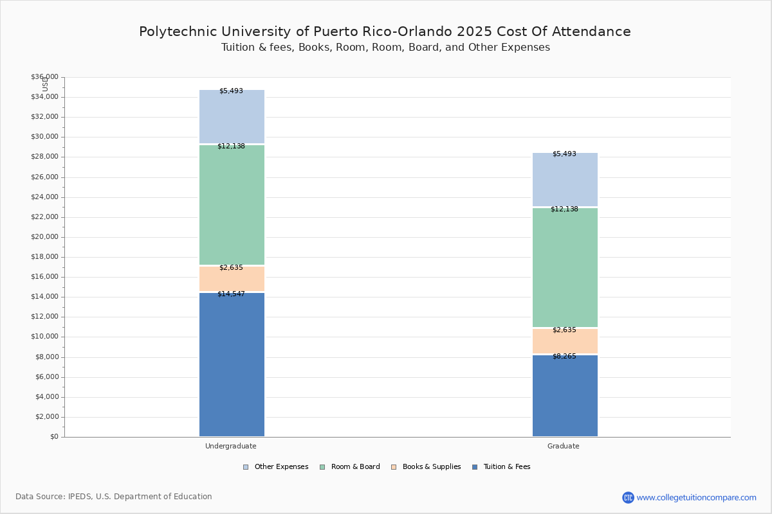Click the Room & Board legend marker
The image size is (772, 514).
coord(322,467)
